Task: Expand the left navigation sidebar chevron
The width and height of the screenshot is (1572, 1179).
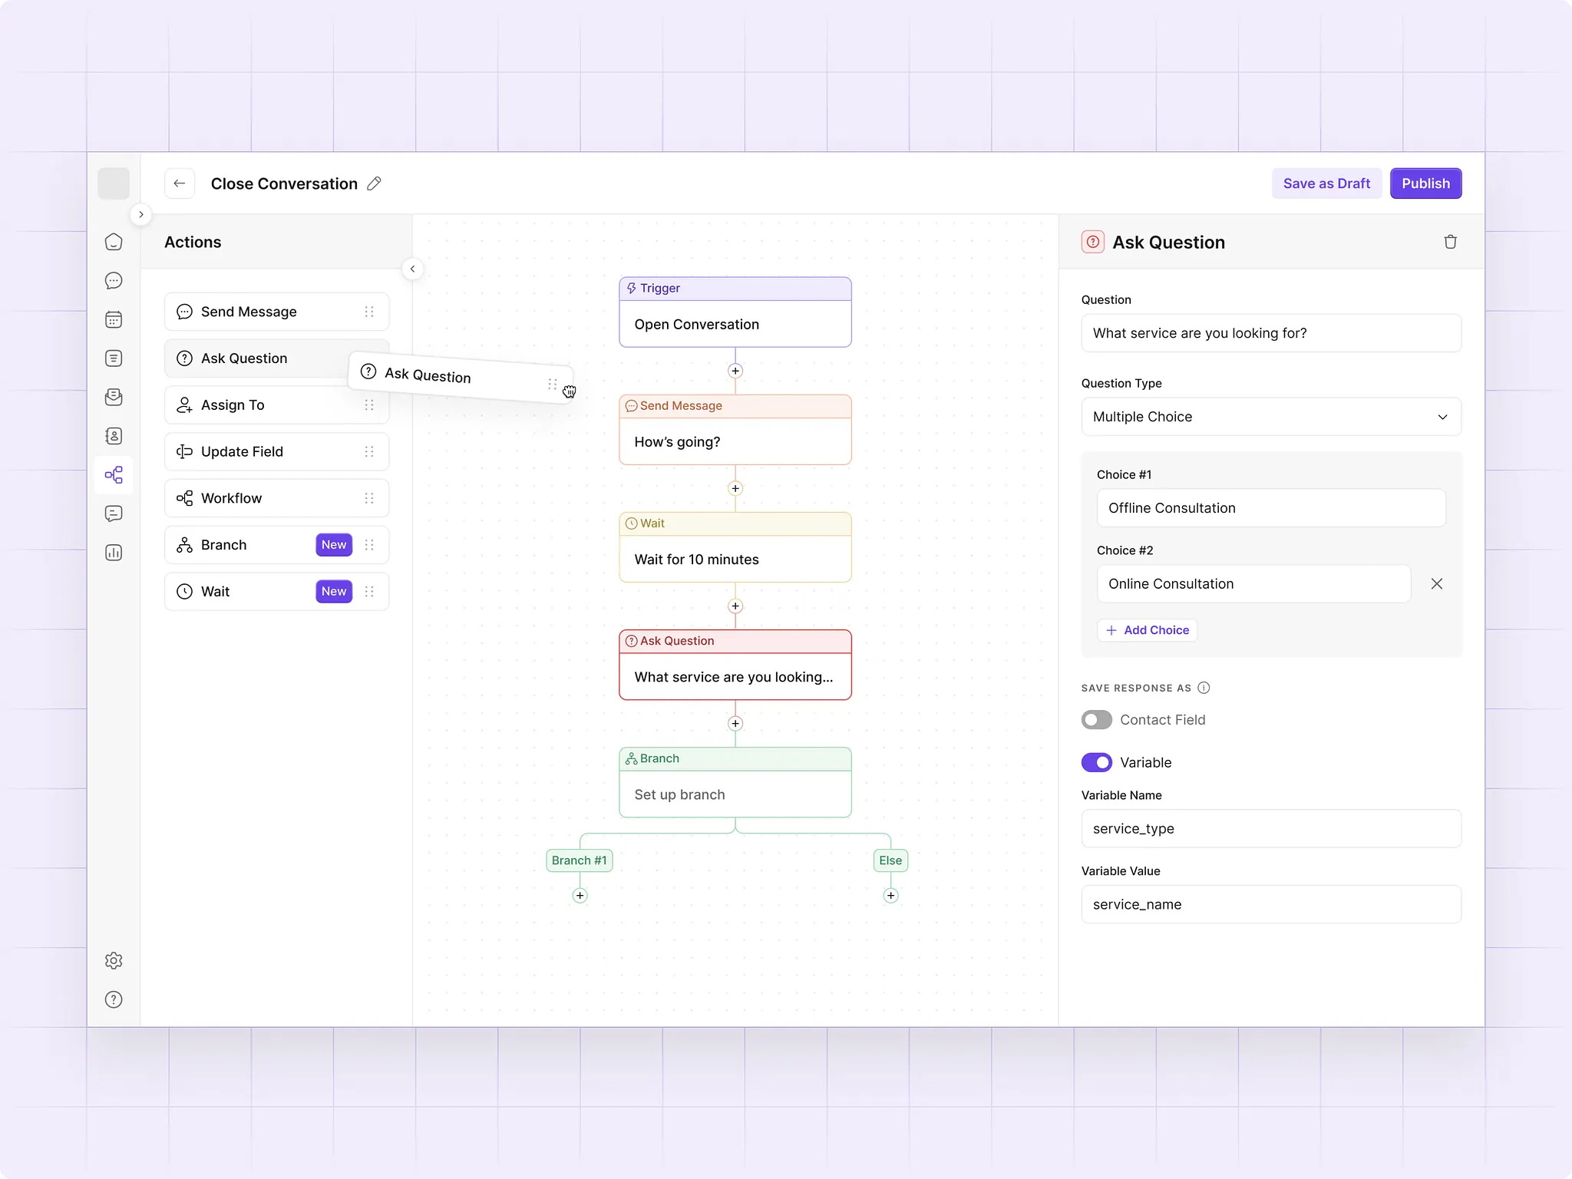Action: click(141, 215)
